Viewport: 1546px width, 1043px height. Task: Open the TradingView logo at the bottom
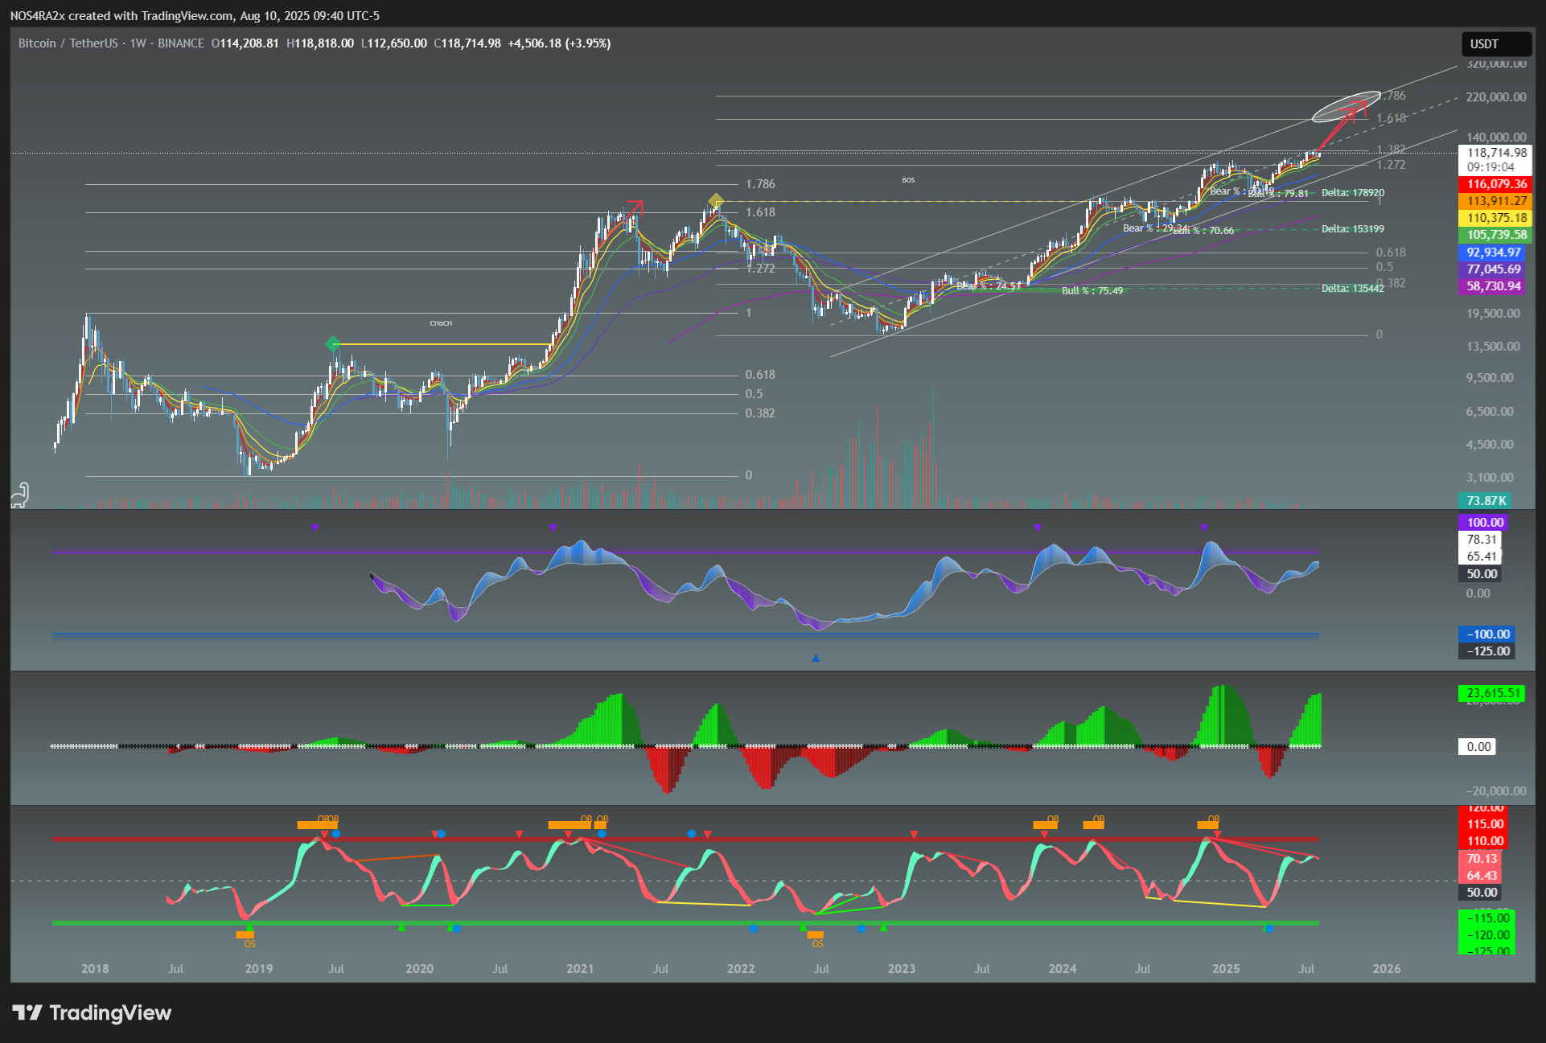[92, 1012]
